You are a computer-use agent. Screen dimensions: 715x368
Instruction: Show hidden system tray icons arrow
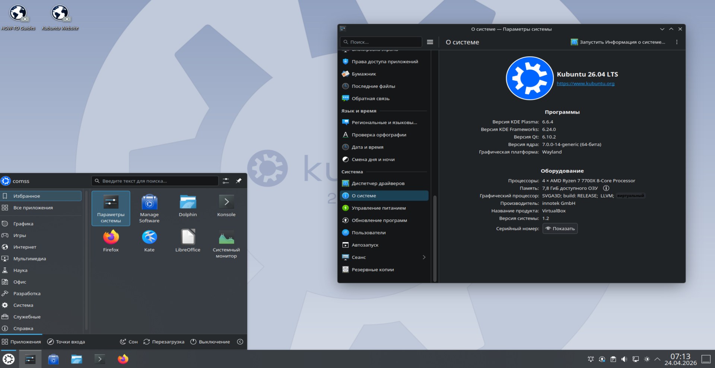pos(657,359)
